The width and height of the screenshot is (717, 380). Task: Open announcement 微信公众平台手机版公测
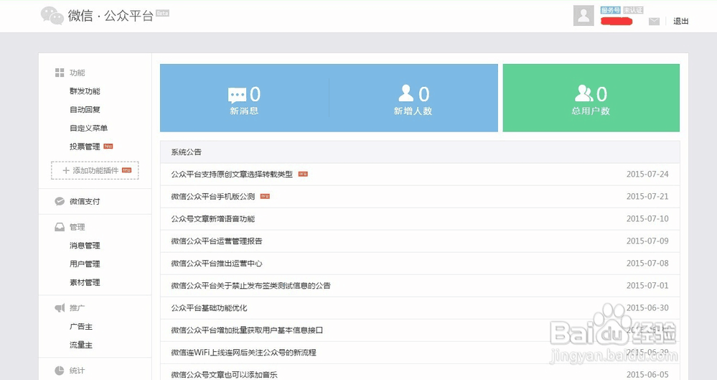(213, 196)
